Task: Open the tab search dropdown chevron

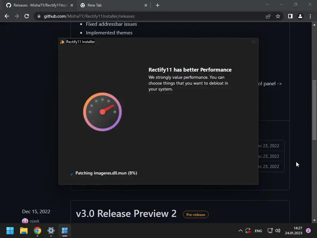Action: coord(267,4)
